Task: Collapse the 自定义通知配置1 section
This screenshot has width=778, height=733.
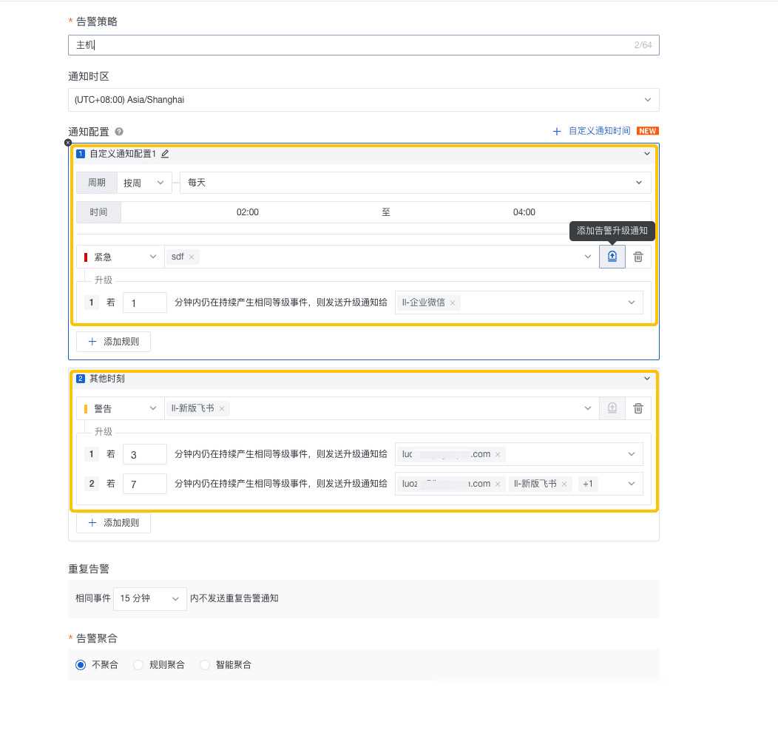Action: tap(647, 154)
